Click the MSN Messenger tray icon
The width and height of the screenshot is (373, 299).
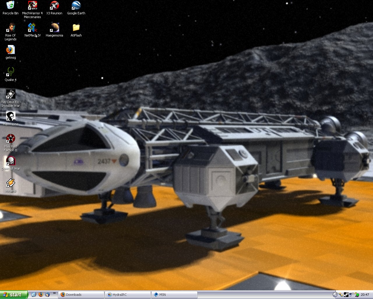pos(341,295)
